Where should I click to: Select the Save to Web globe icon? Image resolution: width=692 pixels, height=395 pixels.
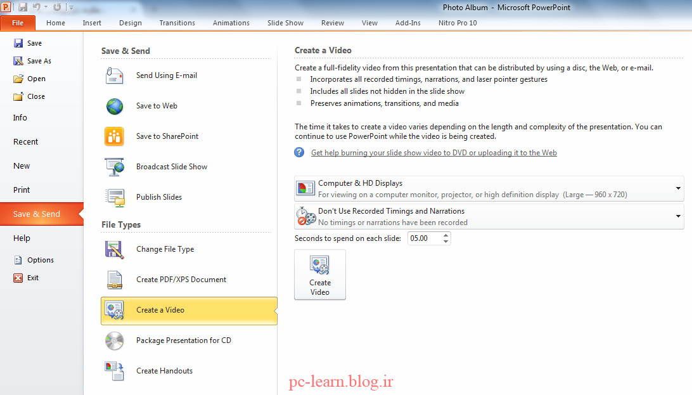pyautogui.click(x=115, y=106)
